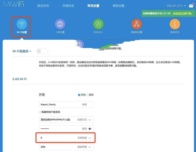The height and width of the screenshot is (152, 196).
Task: Show password with eye icon
Action: tap(90, 129)
